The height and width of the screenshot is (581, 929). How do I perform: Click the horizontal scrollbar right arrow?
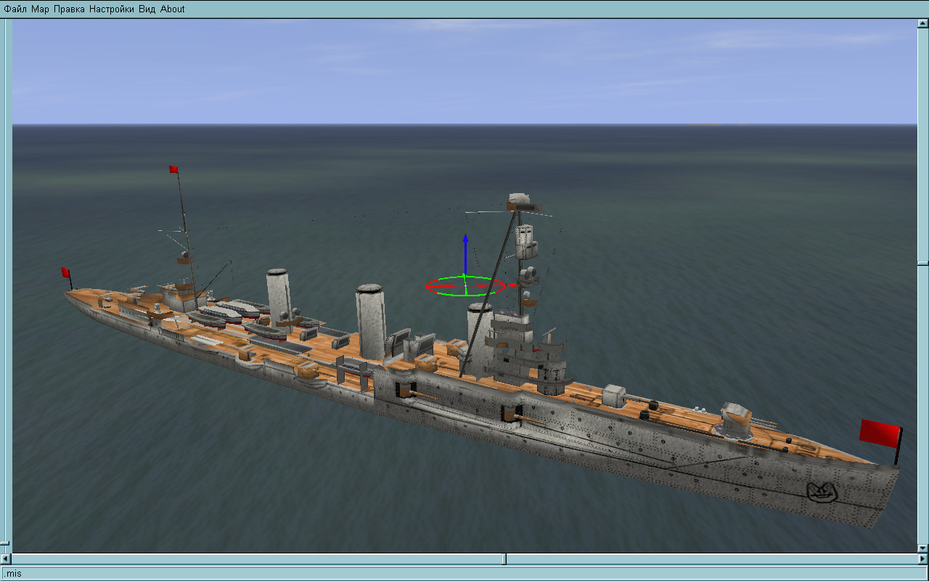pos(922,558)
